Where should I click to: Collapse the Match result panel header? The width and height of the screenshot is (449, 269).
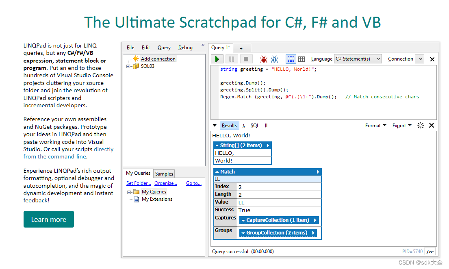pyautogui.click(x=217, y=171)
